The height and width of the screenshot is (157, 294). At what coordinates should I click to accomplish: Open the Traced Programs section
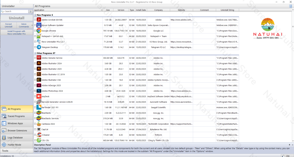[17, 116]
